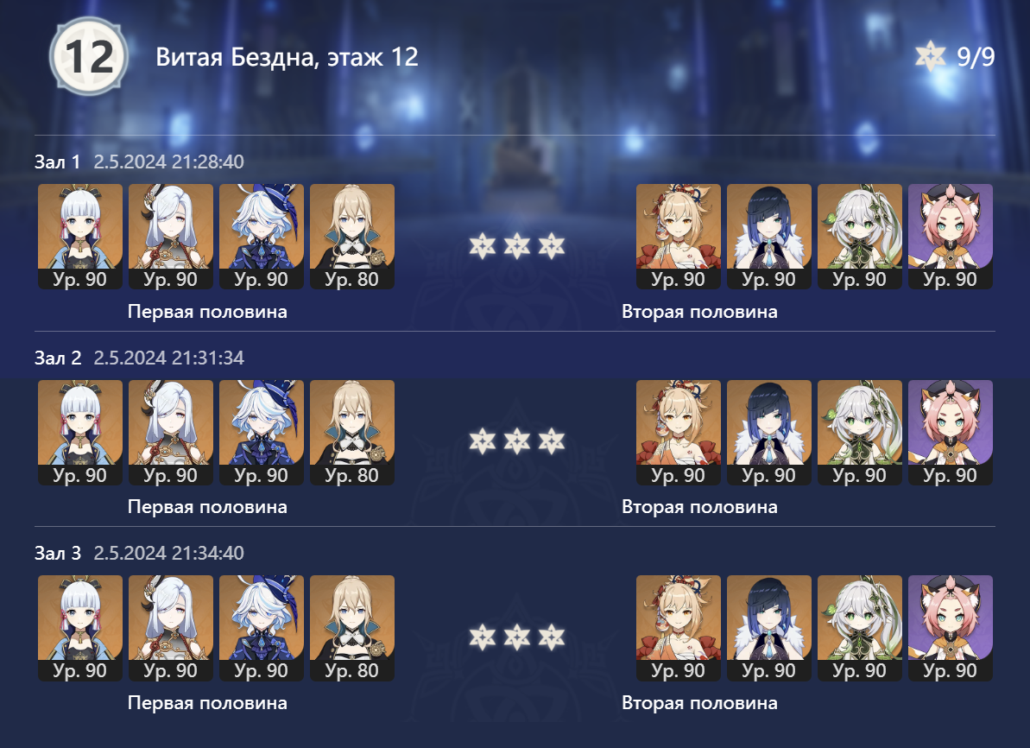This screenshot has width=1030, height=748.
Task: Click Furina portrait in Зал 1
Action: tap(262, 237)
